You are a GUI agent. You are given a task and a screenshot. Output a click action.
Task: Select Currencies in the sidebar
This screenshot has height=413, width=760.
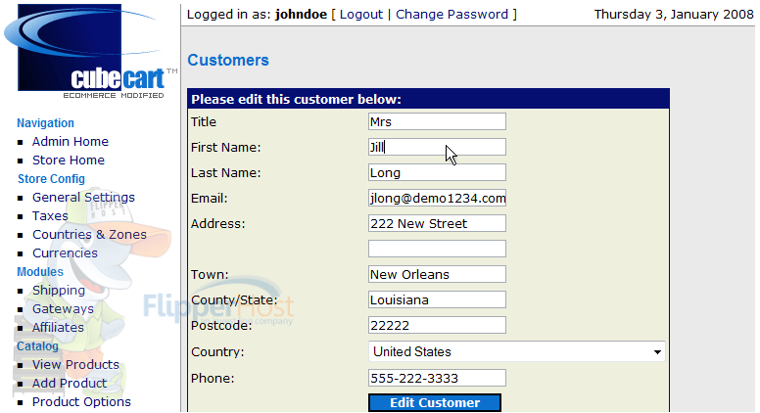tap(65, 253)
